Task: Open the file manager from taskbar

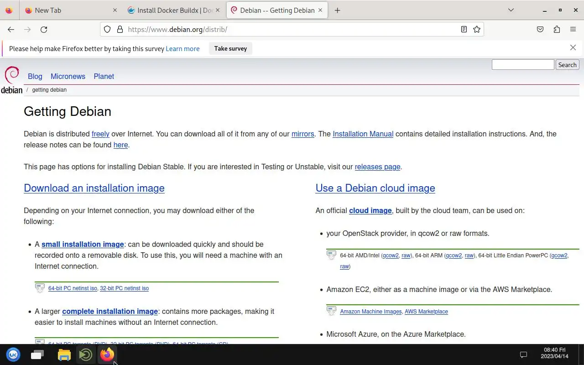Action: click(x=64, y=355)
